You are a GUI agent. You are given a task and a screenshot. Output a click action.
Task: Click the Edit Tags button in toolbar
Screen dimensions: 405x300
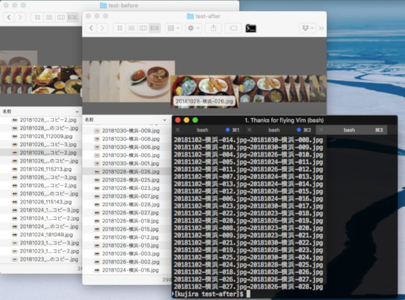point(234,28)
